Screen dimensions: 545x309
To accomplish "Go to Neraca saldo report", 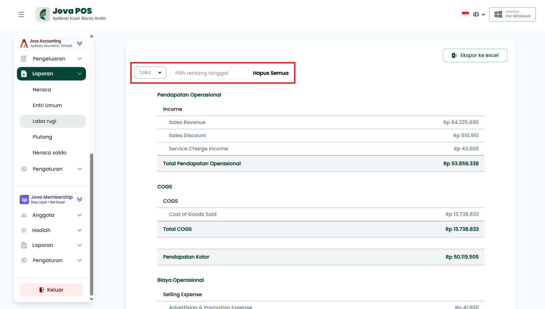I will point(50,153).
